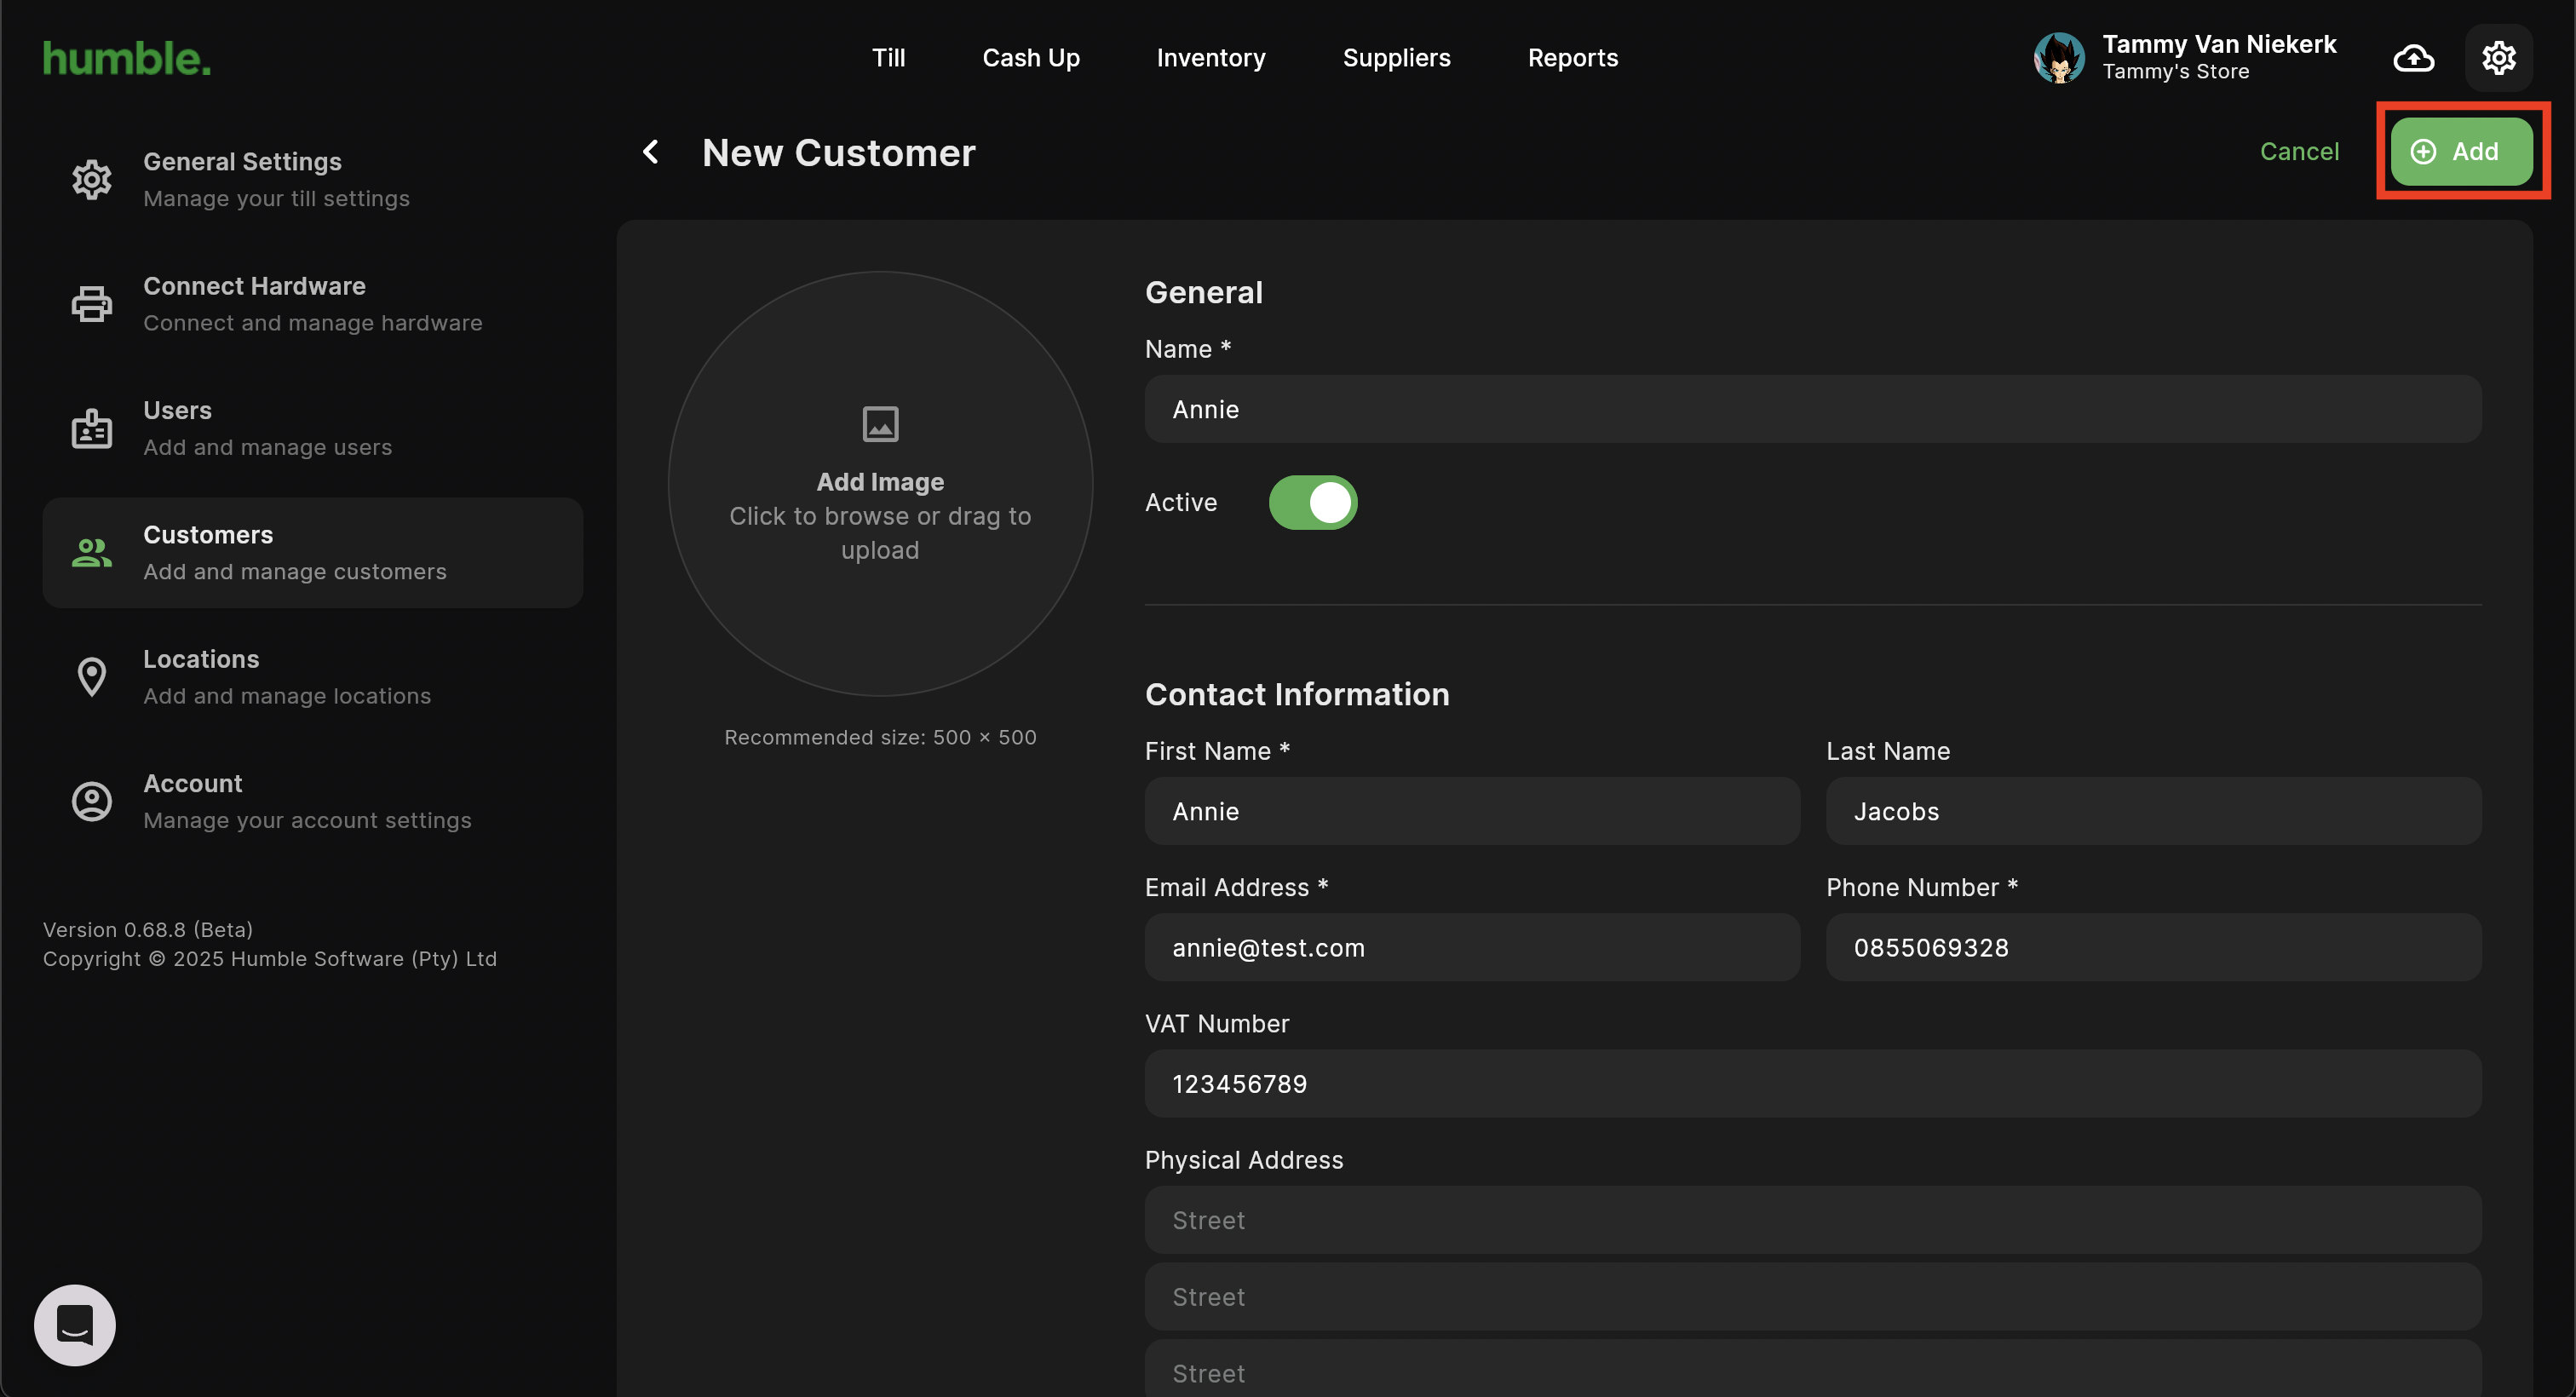Click the second Street address field
The width and height of the screenshot is (2576, 1397).
pyautogui.click(x=1812, y=1297)
